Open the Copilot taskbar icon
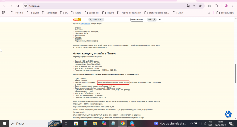This screenshot has width=237, height=127. [104, 123]
